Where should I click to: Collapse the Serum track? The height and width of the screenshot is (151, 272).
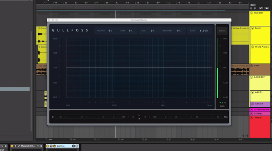[253, 28]
